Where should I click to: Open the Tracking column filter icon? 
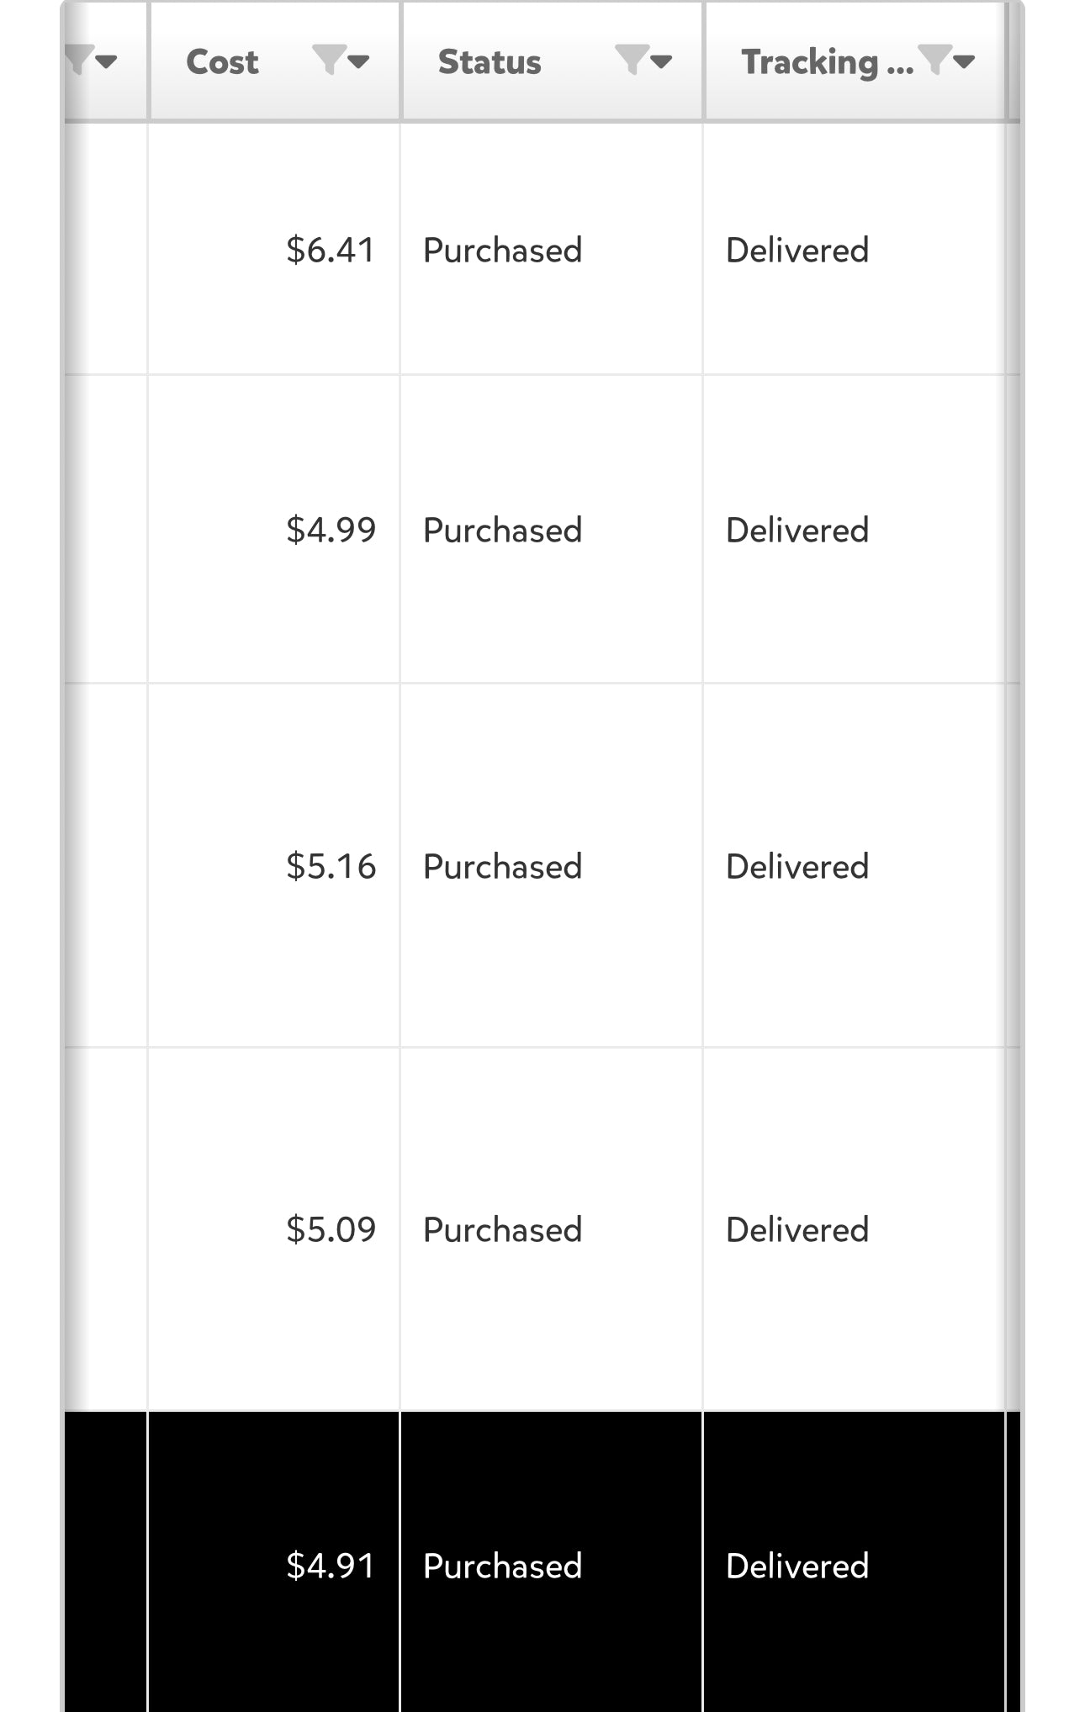point(946,61)
